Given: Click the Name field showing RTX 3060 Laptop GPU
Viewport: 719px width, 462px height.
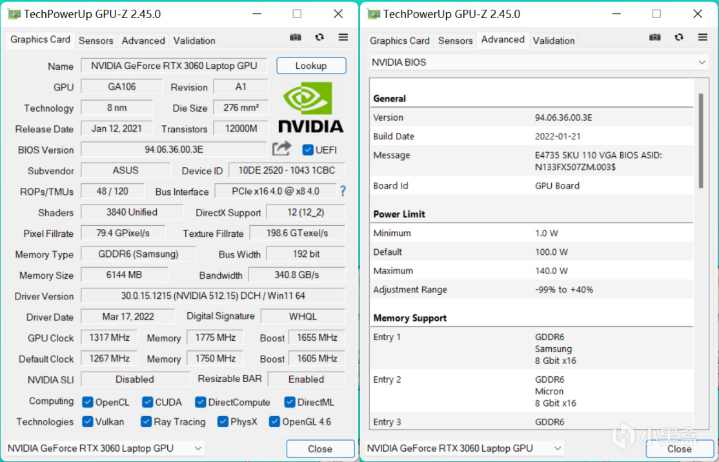Looking at the screenshot, I should point(174,66).
